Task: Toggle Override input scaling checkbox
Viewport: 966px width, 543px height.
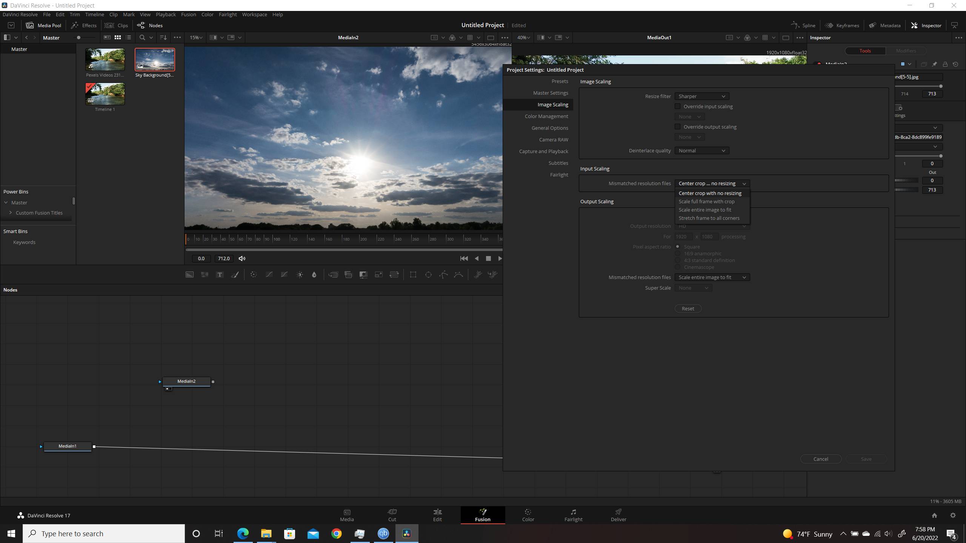Action: (x=677, y=106)
